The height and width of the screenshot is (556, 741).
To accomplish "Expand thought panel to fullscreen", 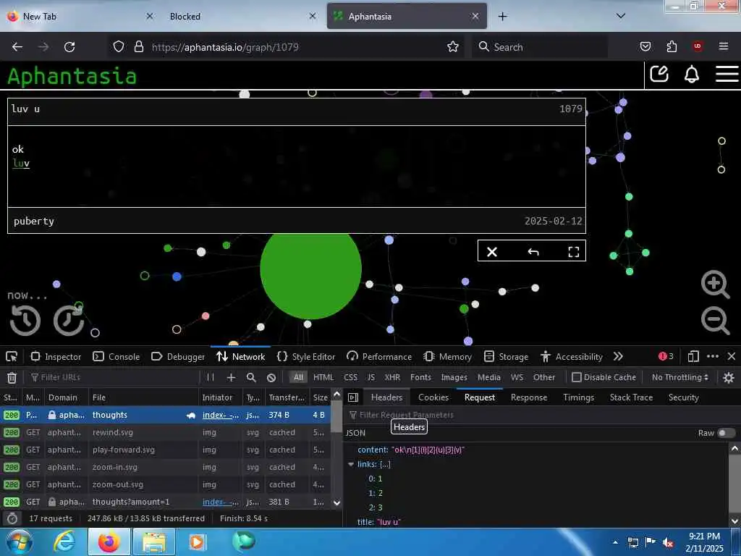I will pos(573,251).
